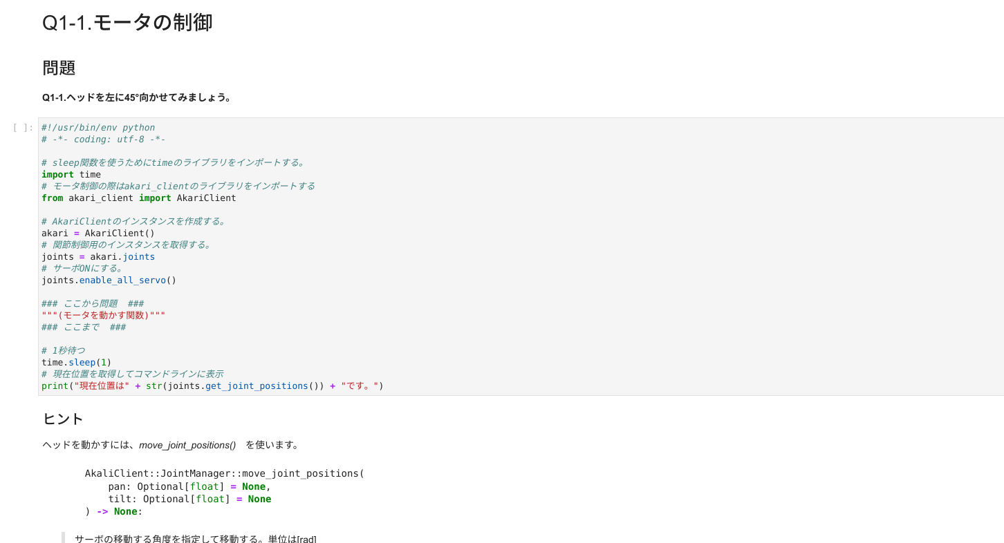Image resolution: width=1004 pixels, height=543 pixels.
Task: Click the 'Q1-1.モータの制御' title heading
Action: click(x=127, y=23)
